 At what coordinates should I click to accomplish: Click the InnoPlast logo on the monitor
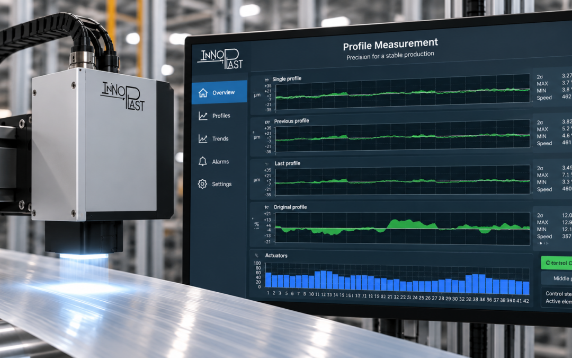click(220, 59)
